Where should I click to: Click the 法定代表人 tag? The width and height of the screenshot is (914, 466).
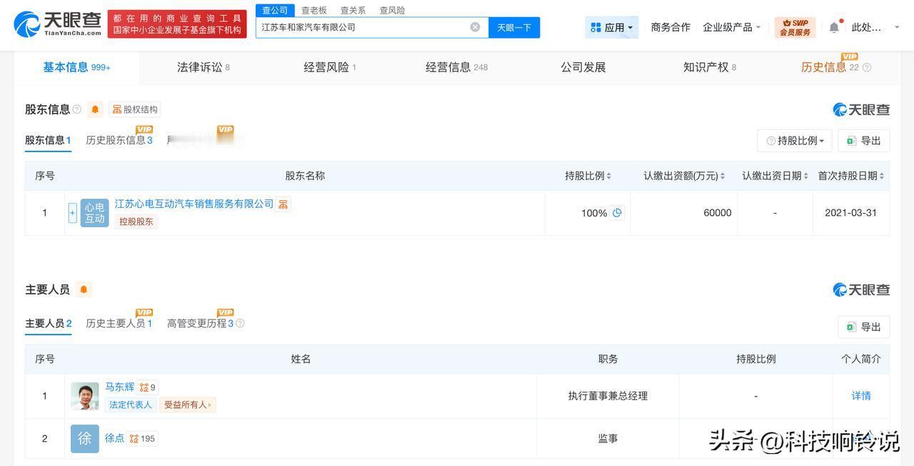[130, 405]
